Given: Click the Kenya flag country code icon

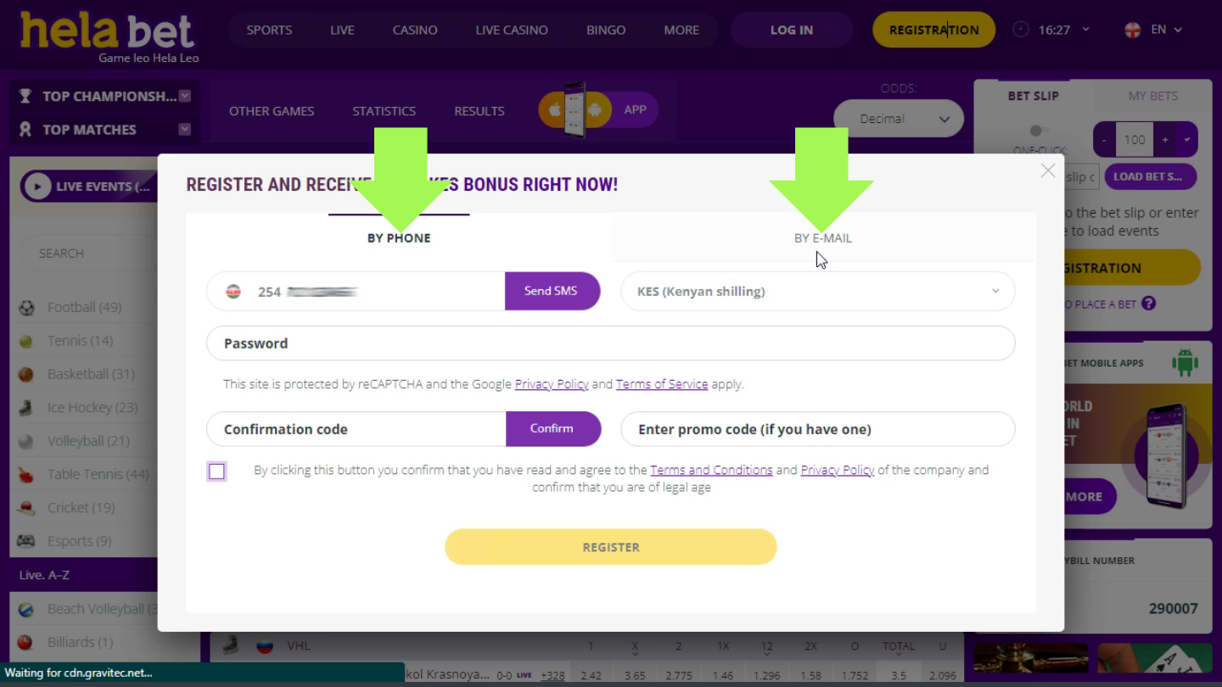Looking at the screenshot, I should click(233, 292).
